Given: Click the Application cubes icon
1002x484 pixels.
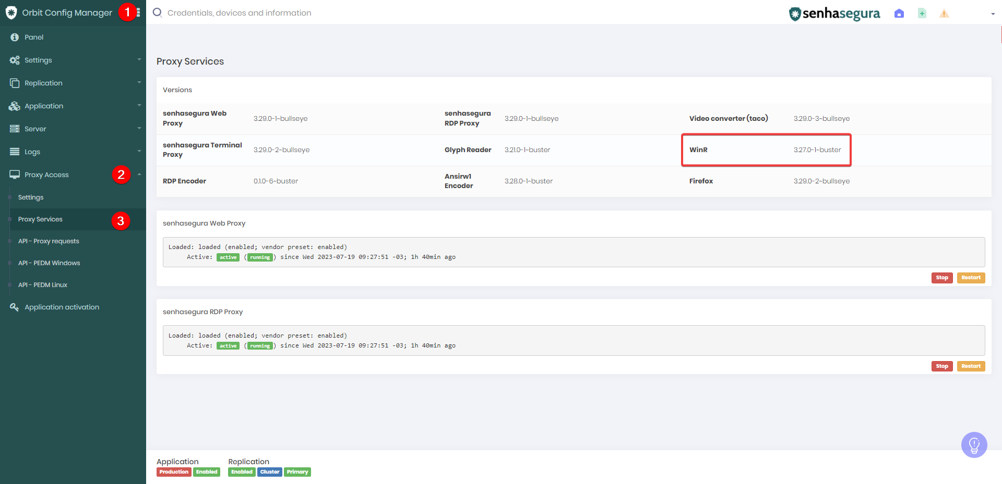Looking at the screenshot, I should tap(15, 106).
